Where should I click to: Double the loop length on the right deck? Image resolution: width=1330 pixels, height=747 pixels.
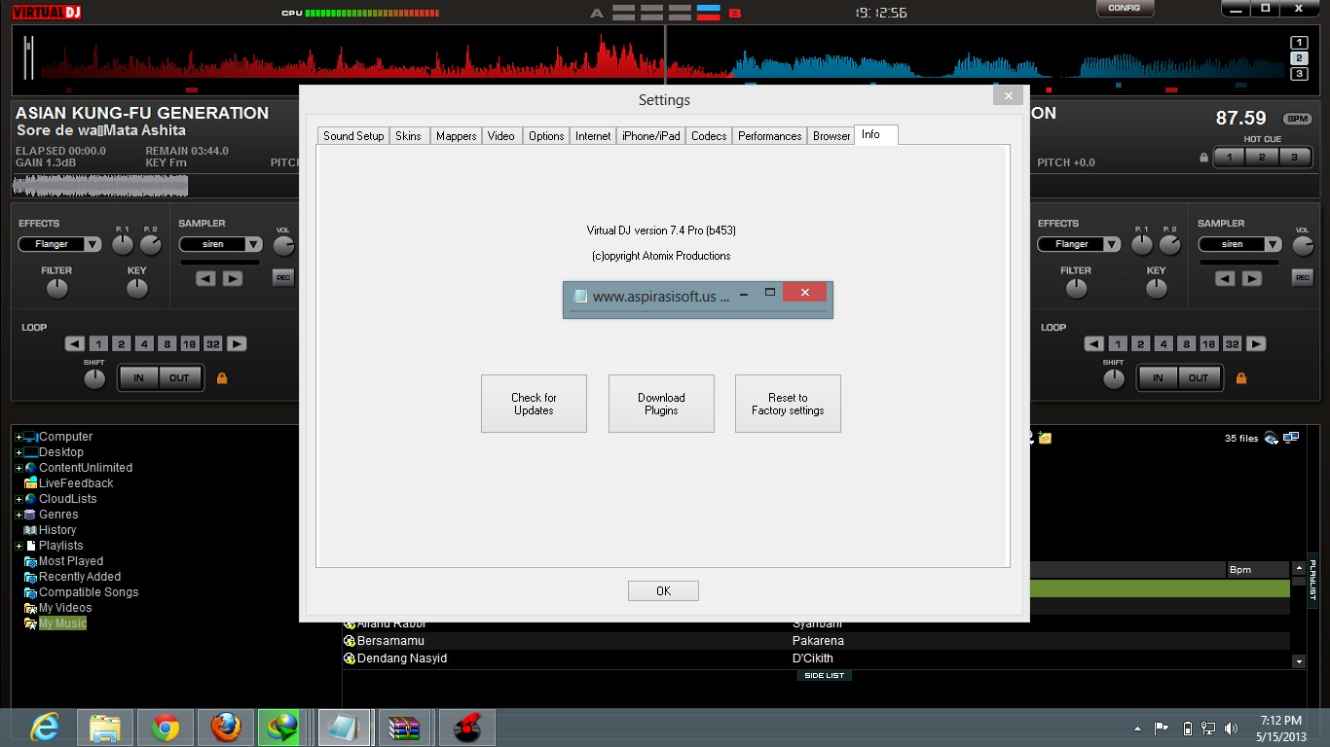coord(1256,343)
